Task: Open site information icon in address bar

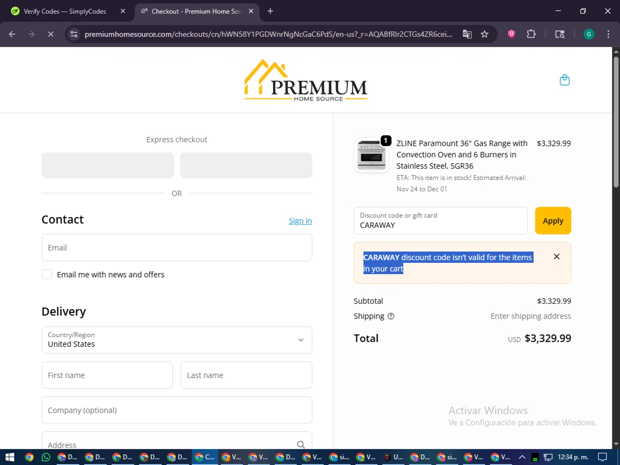Action: (74, 34)
